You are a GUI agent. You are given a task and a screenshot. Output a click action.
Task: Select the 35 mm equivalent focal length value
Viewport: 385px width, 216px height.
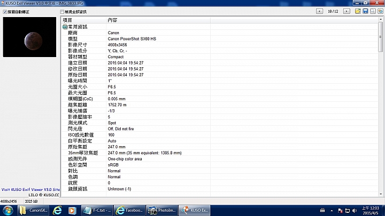[x=144, y=153]
